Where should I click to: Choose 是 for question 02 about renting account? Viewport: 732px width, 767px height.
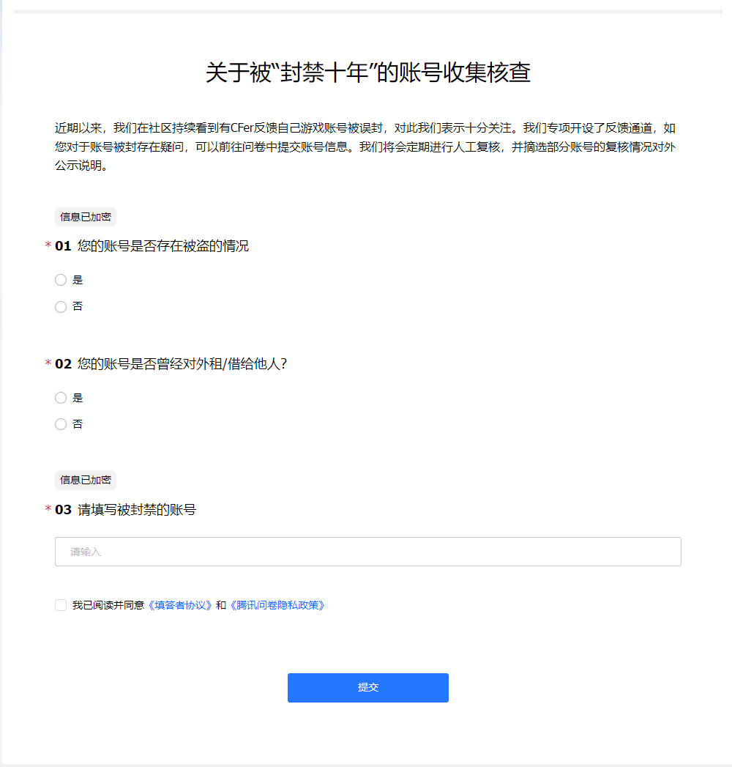(x=61, y=398)
